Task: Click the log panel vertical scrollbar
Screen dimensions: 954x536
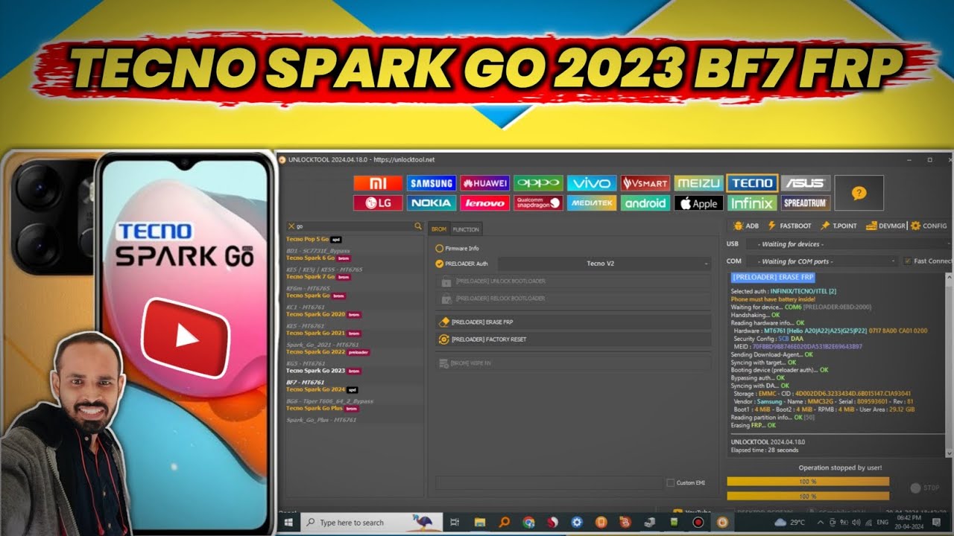Action: click(950, 364)
